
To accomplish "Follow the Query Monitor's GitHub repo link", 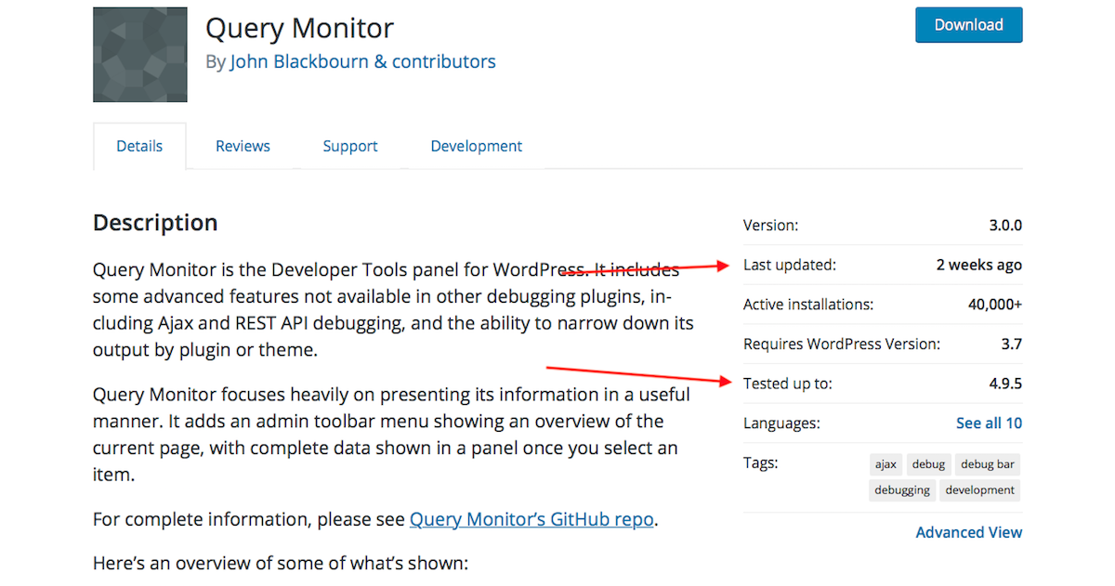I will (531, 519).
